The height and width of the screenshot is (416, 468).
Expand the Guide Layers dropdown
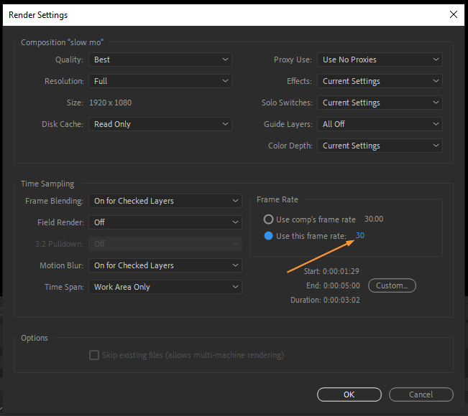[380, 124]
